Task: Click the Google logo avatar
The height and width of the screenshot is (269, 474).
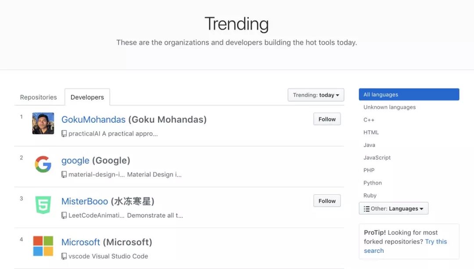Action: 43,164
